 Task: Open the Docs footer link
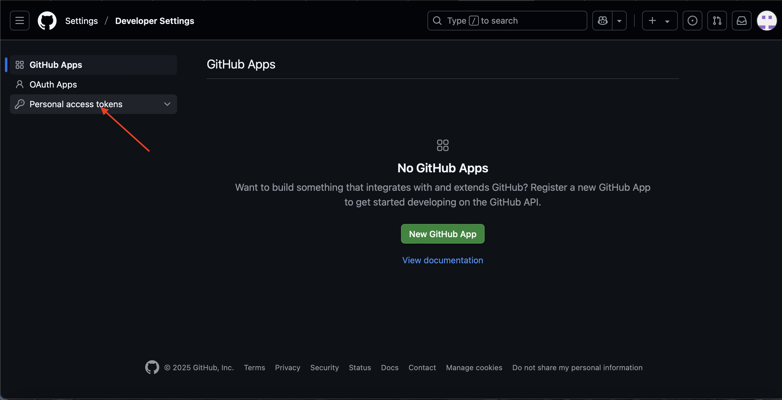390,367
